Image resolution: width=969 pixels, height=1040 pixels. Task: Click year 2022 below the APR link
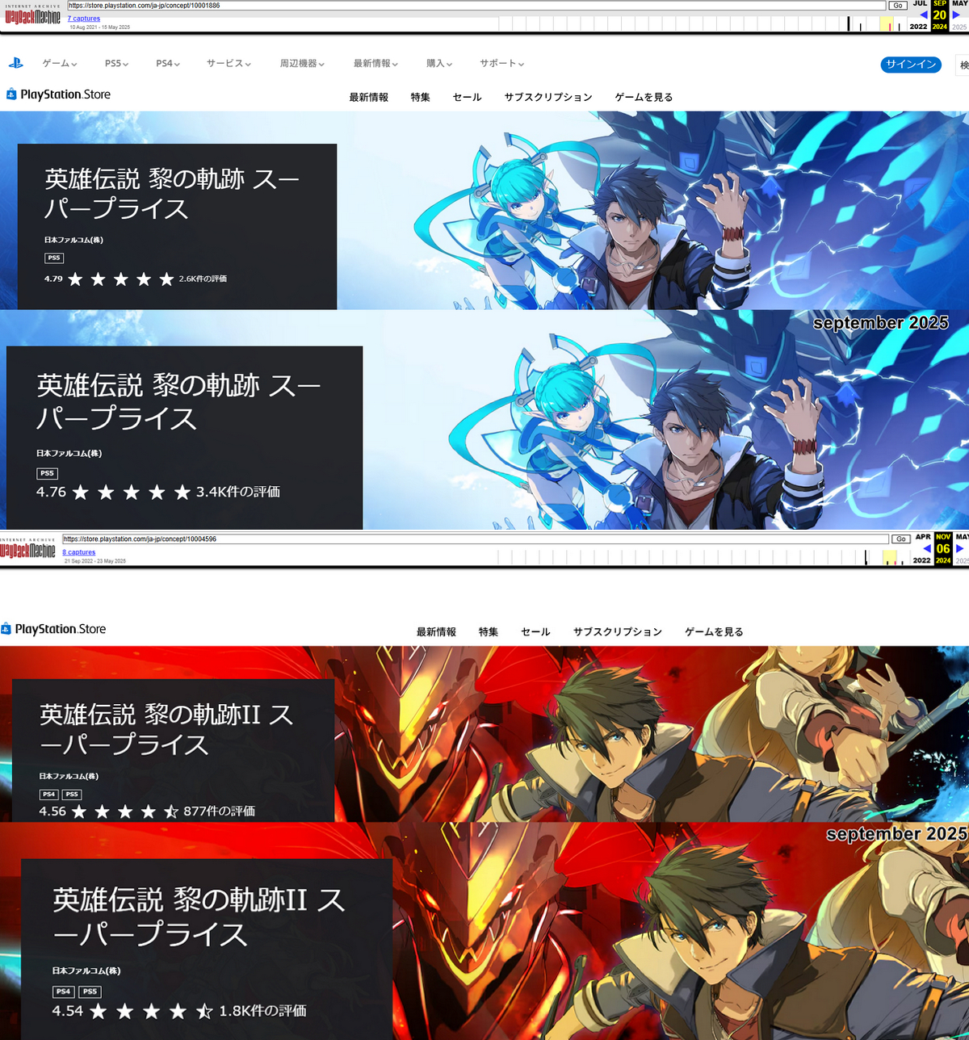[x=921, y=560]
